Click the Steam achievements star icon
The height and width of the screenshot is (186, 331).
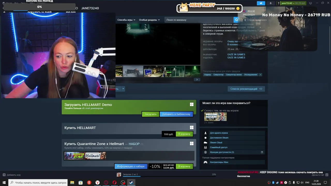pyautogui.click(x=206, y=138)
